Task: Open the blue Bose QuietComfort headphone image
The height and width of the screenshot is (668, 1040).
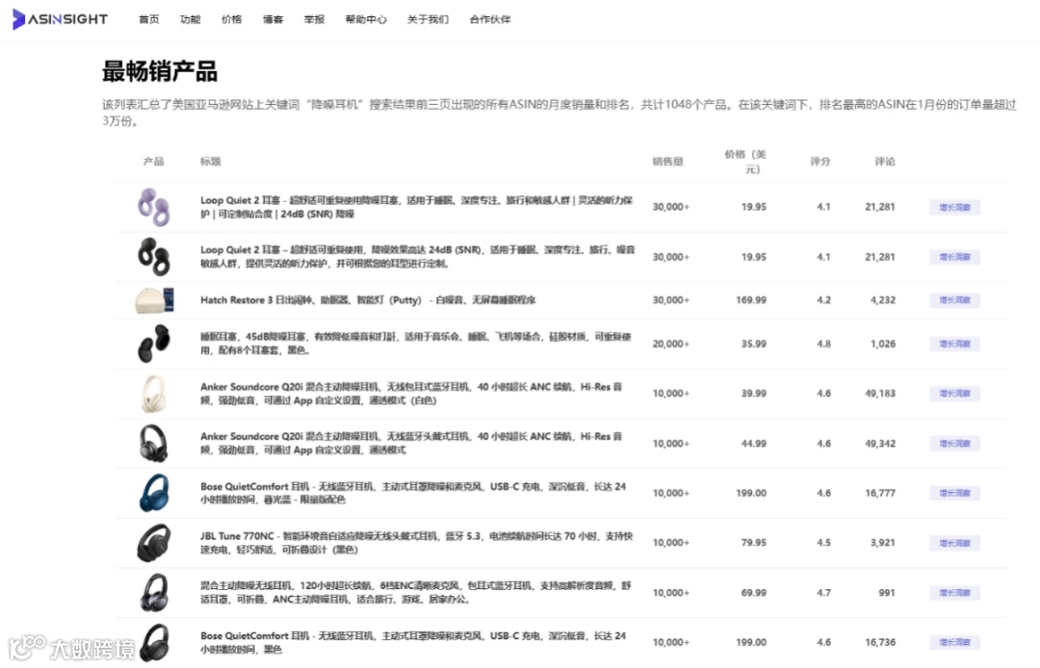Action: pyautogui.click(x=154, y=493)
